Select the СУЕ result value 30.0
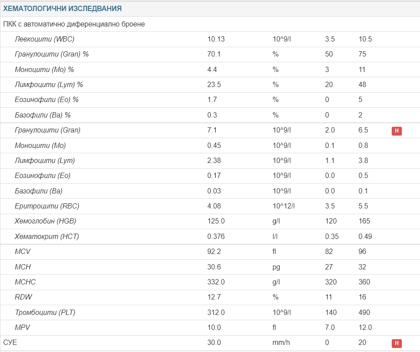Viewport: 420px width, 352px height. point(214,343)
